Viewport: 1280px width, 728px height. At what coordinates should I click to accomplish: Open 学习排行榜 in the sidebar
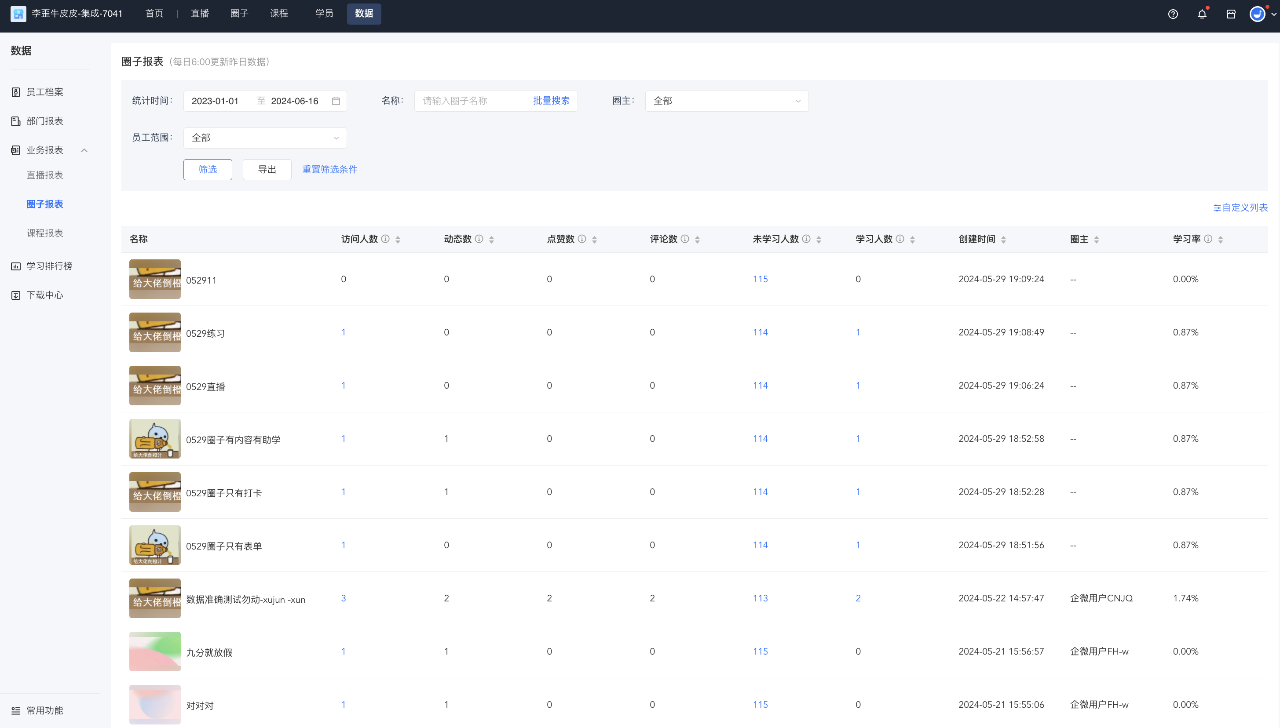(49, 266)
